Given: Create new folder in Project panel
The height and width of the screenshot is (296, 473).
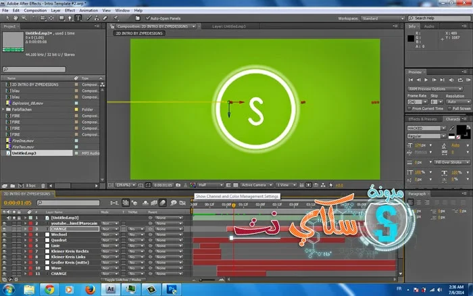Looking at the screenshot, I should 13,186.
